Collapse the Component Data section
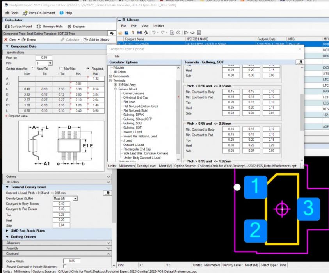The height and width of the screenshot is (273, 329). pos(7,46)
